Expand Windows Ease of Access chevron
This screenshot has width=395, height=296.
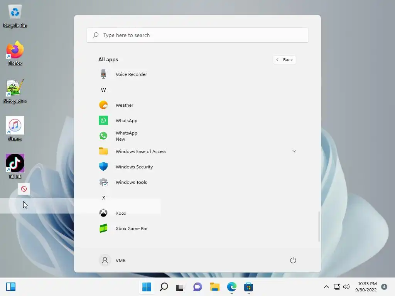pos(294,151)
